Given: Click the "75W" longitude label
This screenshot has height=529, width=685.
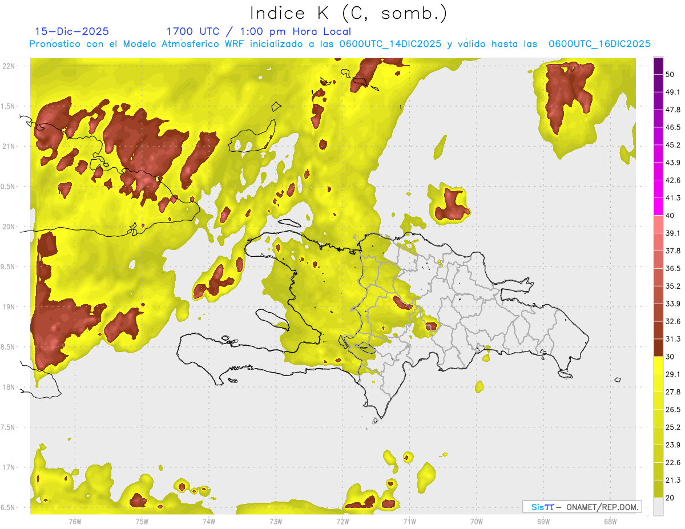Looking at the screenshot, I should [x=142, y=521].
